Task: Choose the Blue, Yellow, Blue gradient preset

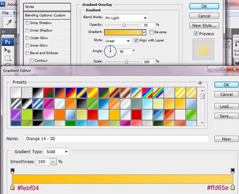Action: click(82, 92)
